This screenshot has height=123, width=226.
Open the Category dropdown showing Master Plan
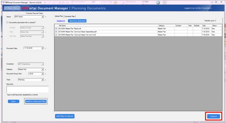tap(42, 69)
